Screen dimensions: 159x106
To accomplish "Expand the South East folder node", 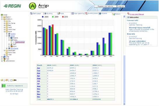I will point(4,51).
